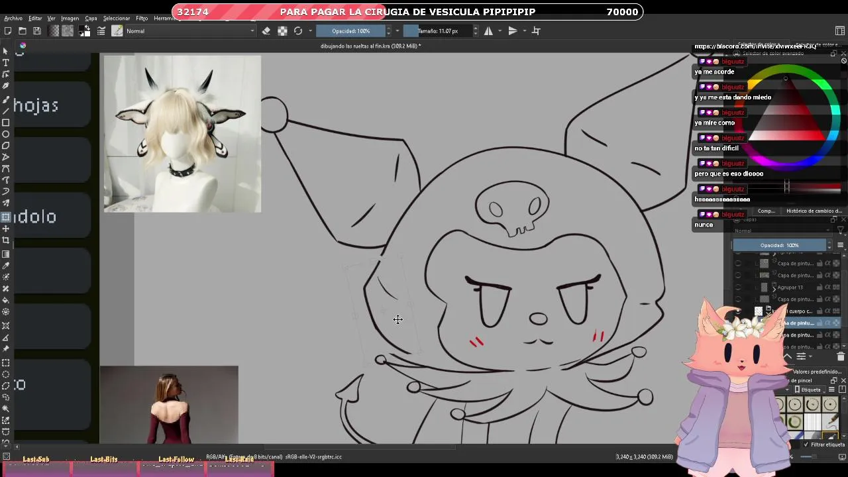Toggle wrap around mode
The width and height of the screenshot is (848, 477).
(537, 30)
